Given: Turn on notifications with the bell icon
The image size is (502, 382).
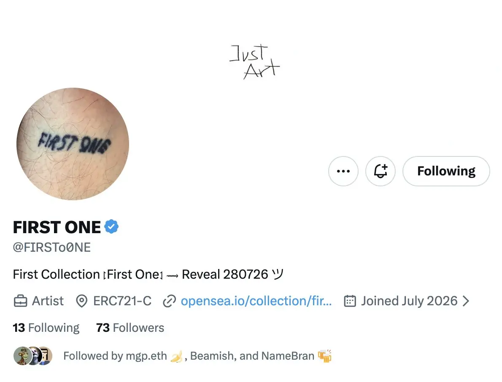Looking at the screenshot, I should (x=381, y=171).
